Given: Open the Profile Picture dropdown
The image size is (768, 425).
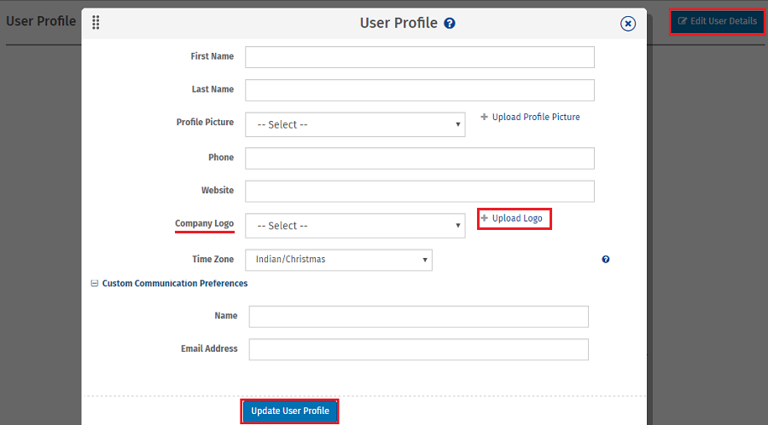Looking at the screenshot, I should click(355, 124).
